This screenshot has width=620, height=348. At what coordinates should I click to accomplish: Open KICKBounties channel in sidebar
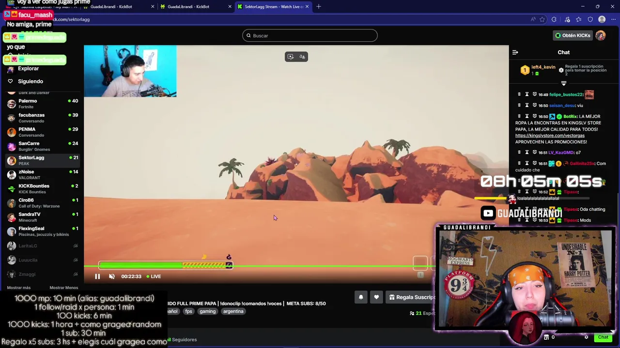click(42, 188)
